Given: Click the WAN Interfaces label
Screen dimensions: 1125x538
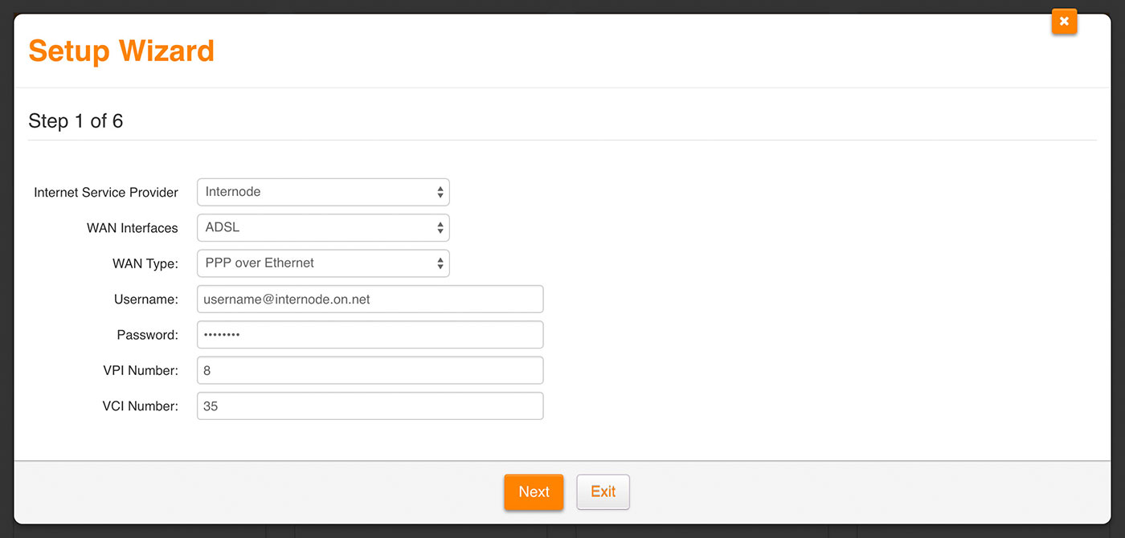Looking at the screenshot, I should point(132,228).
